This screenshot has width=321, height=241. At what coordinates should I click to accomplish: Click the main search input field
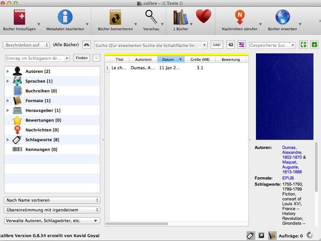coord(148,45)
